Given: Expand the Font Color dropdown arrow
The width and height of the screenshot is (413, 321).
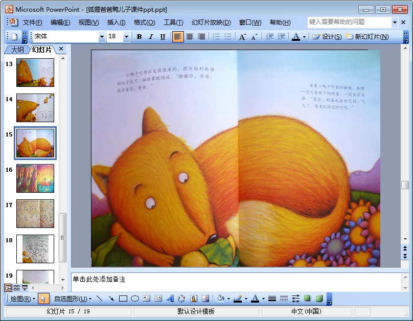Looking at the screenshot, I should coord(304,37).
